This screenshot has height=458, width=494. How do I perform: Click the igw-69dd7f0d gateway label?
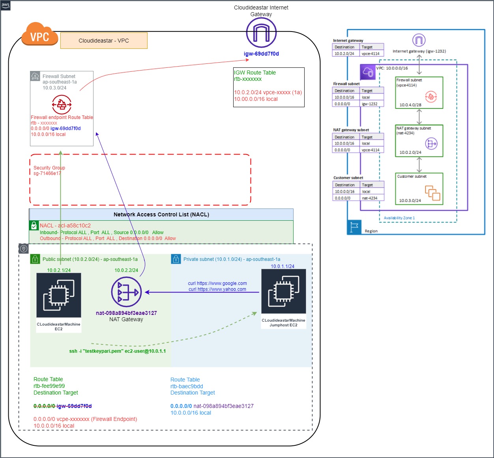(x=261, y=54)
